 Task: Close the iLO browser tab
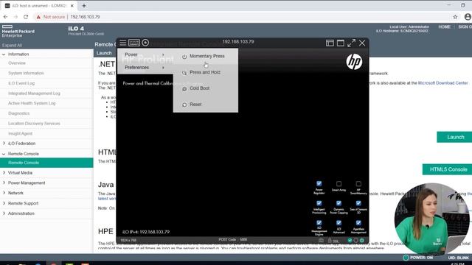(72, 6)
